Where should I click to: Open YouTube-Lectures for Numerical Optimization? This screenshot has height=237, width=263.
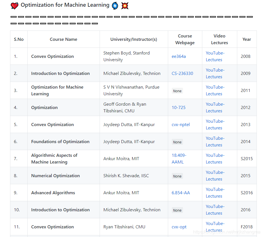pos(215,176)
